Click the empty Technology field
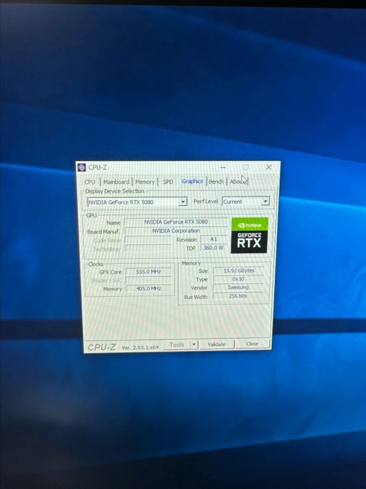366x489 pixels. coord(148,249)
